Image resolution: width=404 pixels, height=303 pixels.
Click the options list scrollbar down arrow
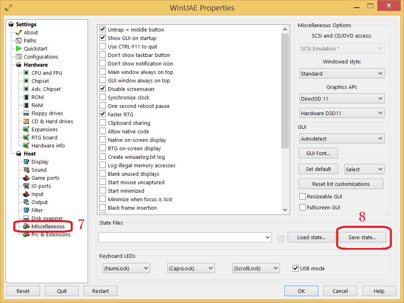[x=285, y=210]
